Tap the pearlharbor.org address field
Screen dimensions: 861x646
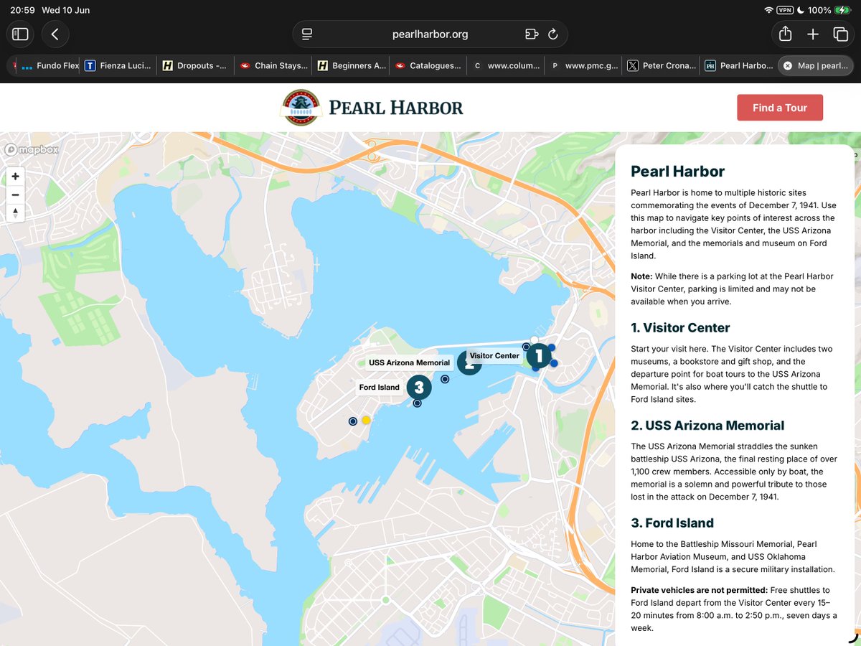coord(430,34)
